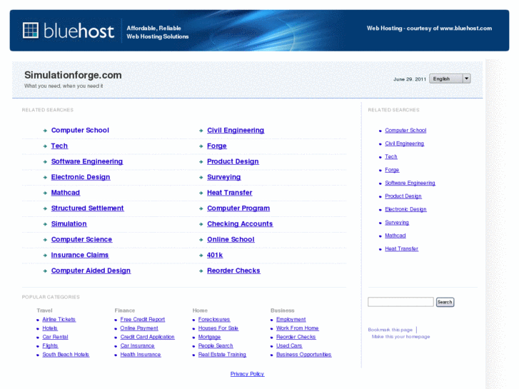Click the green arrow beside the Simulation link
Image resolution: width=519 pixels, height=389 pixels.
(x=45, y=224)
